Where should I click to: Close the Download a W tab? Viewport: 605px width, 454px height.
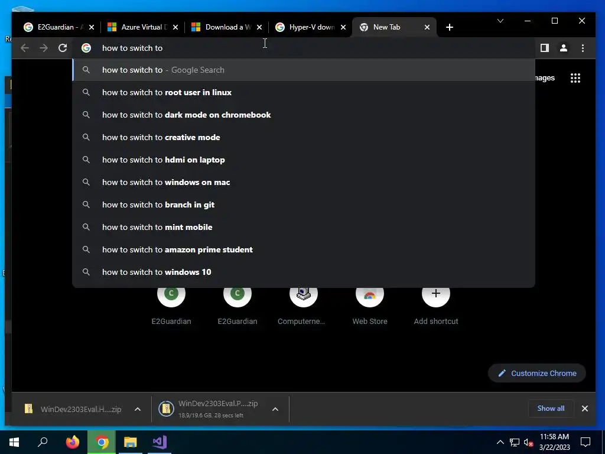click(259, 27)
